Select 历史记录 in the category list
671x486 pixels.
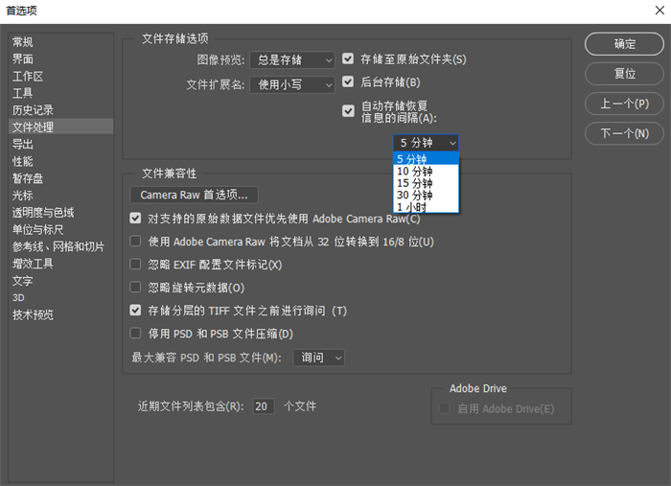[x=33, y=110]
